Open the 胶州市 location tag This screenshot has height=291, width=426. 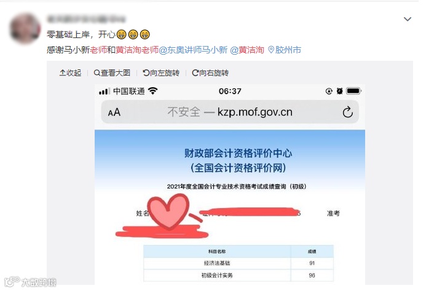click(288, 50)
